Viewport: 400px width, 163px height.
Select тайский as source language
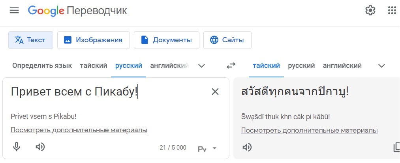pyautogui.click(x=94, y=66)
